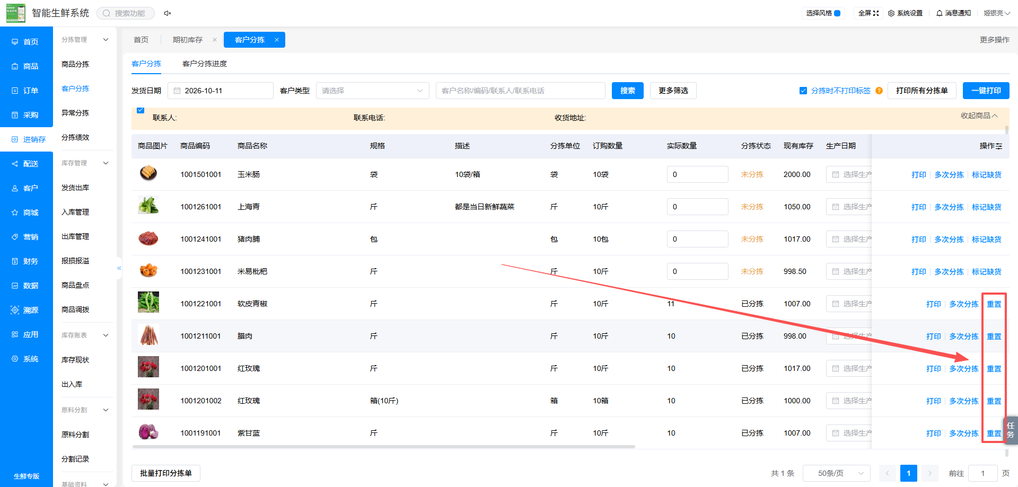Open the 应用 sidebar module
Screen dimensions: 1018x487
26,334
